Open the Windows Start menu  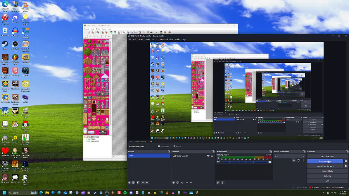pos(4,193)
